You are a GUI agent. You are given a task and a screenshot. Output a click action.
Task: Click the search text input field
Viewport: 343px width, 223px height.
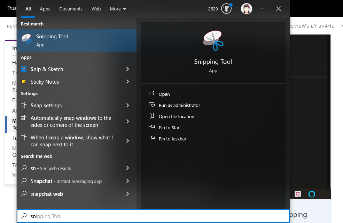(153, 216)
